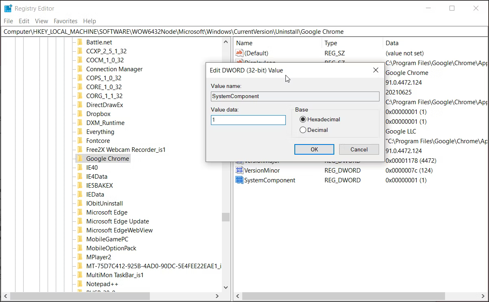Click the MPlayer2 folder icon
The image size is (489, 302).
tap(80, 257)
